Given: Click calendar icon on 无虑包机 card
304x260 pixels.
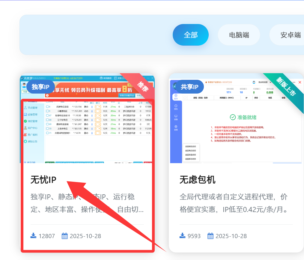Looking at the screenshot, I should click(210, 236).
